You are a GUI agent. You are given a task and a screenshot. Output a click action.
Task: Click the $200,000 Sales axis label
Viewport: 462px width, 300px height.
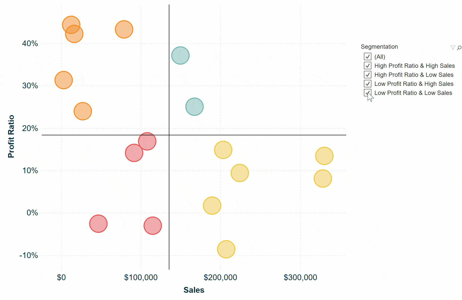(x=220, y=277)
